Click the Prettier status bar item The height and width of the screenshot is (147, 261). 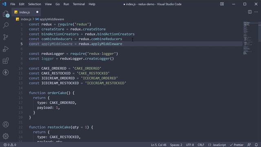point(237,145)
